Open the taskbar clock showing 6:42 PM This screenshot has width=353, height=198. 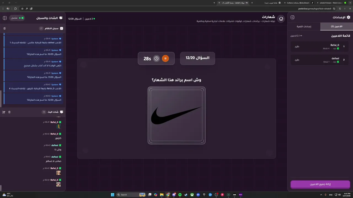coord(346,195)
